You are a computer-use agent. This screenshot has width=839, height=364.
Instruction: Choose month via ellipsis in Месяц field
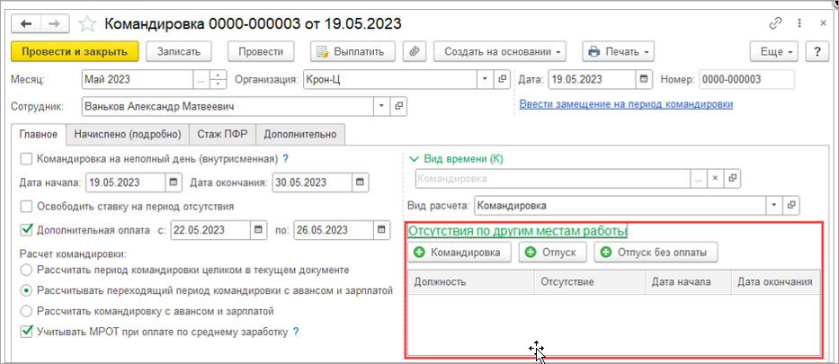(201, 79)
